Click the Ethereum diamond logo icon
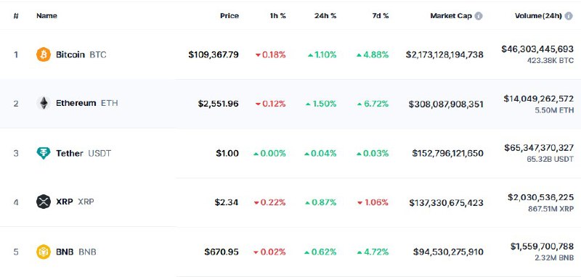The image size is (581, 277). tap(44, 103)
